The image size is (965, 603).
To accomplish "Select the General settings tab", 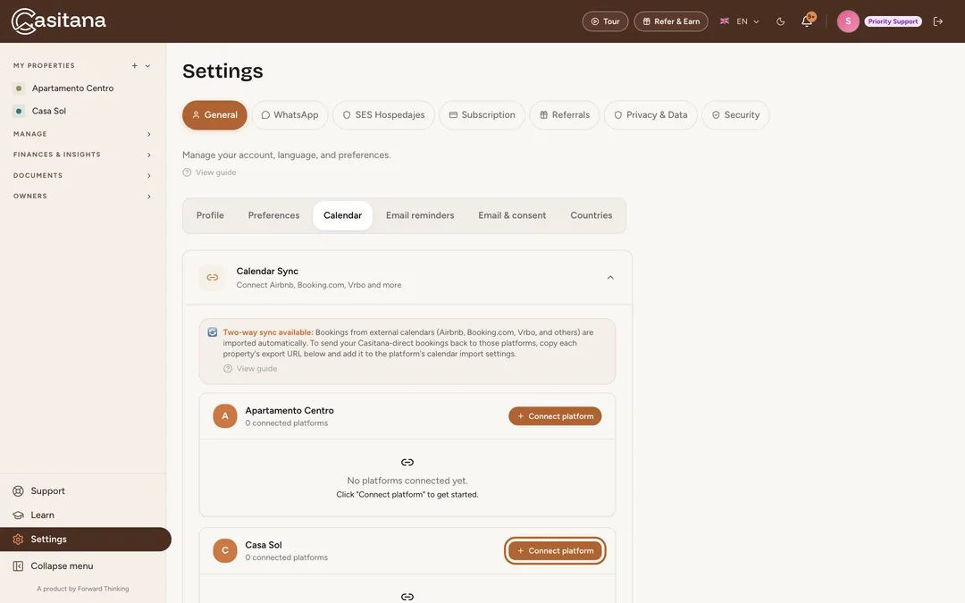I will coord(214,115).
